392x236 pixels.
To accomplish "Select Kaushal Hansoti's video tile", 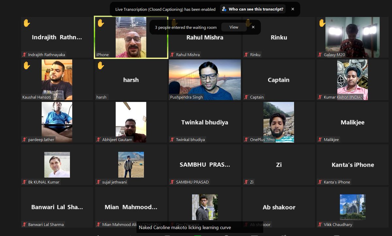I will click(x=57, y=80).
